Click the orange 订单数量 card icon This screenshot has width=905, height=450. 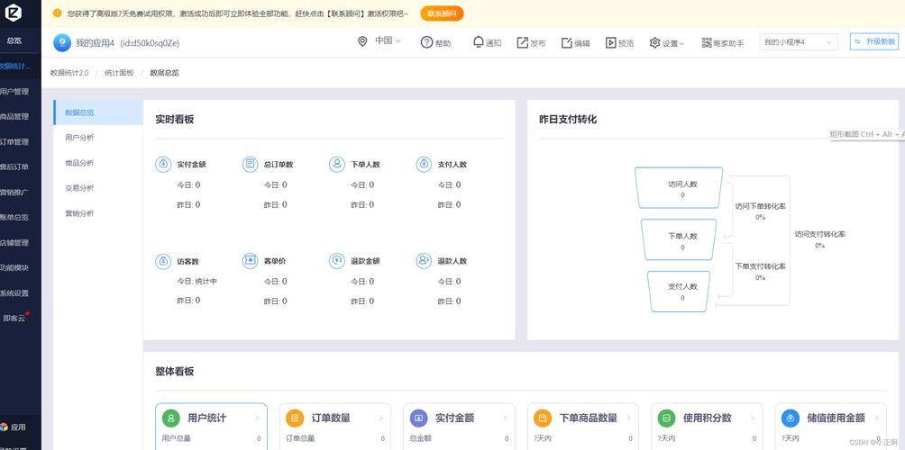pyautogui.click(x=294, y=418)
